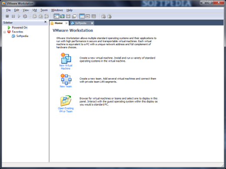Toggle the Show Sidebar toolbar button
This screenshot has height=169, width=226.
[x=56, y=17]
